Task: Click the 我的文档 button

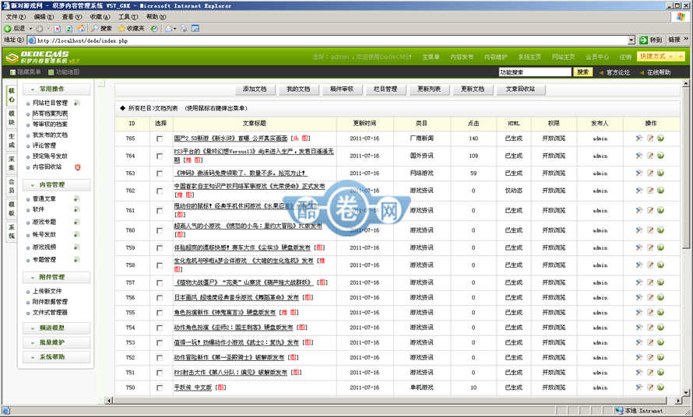Action: click(x=298, y=89)
